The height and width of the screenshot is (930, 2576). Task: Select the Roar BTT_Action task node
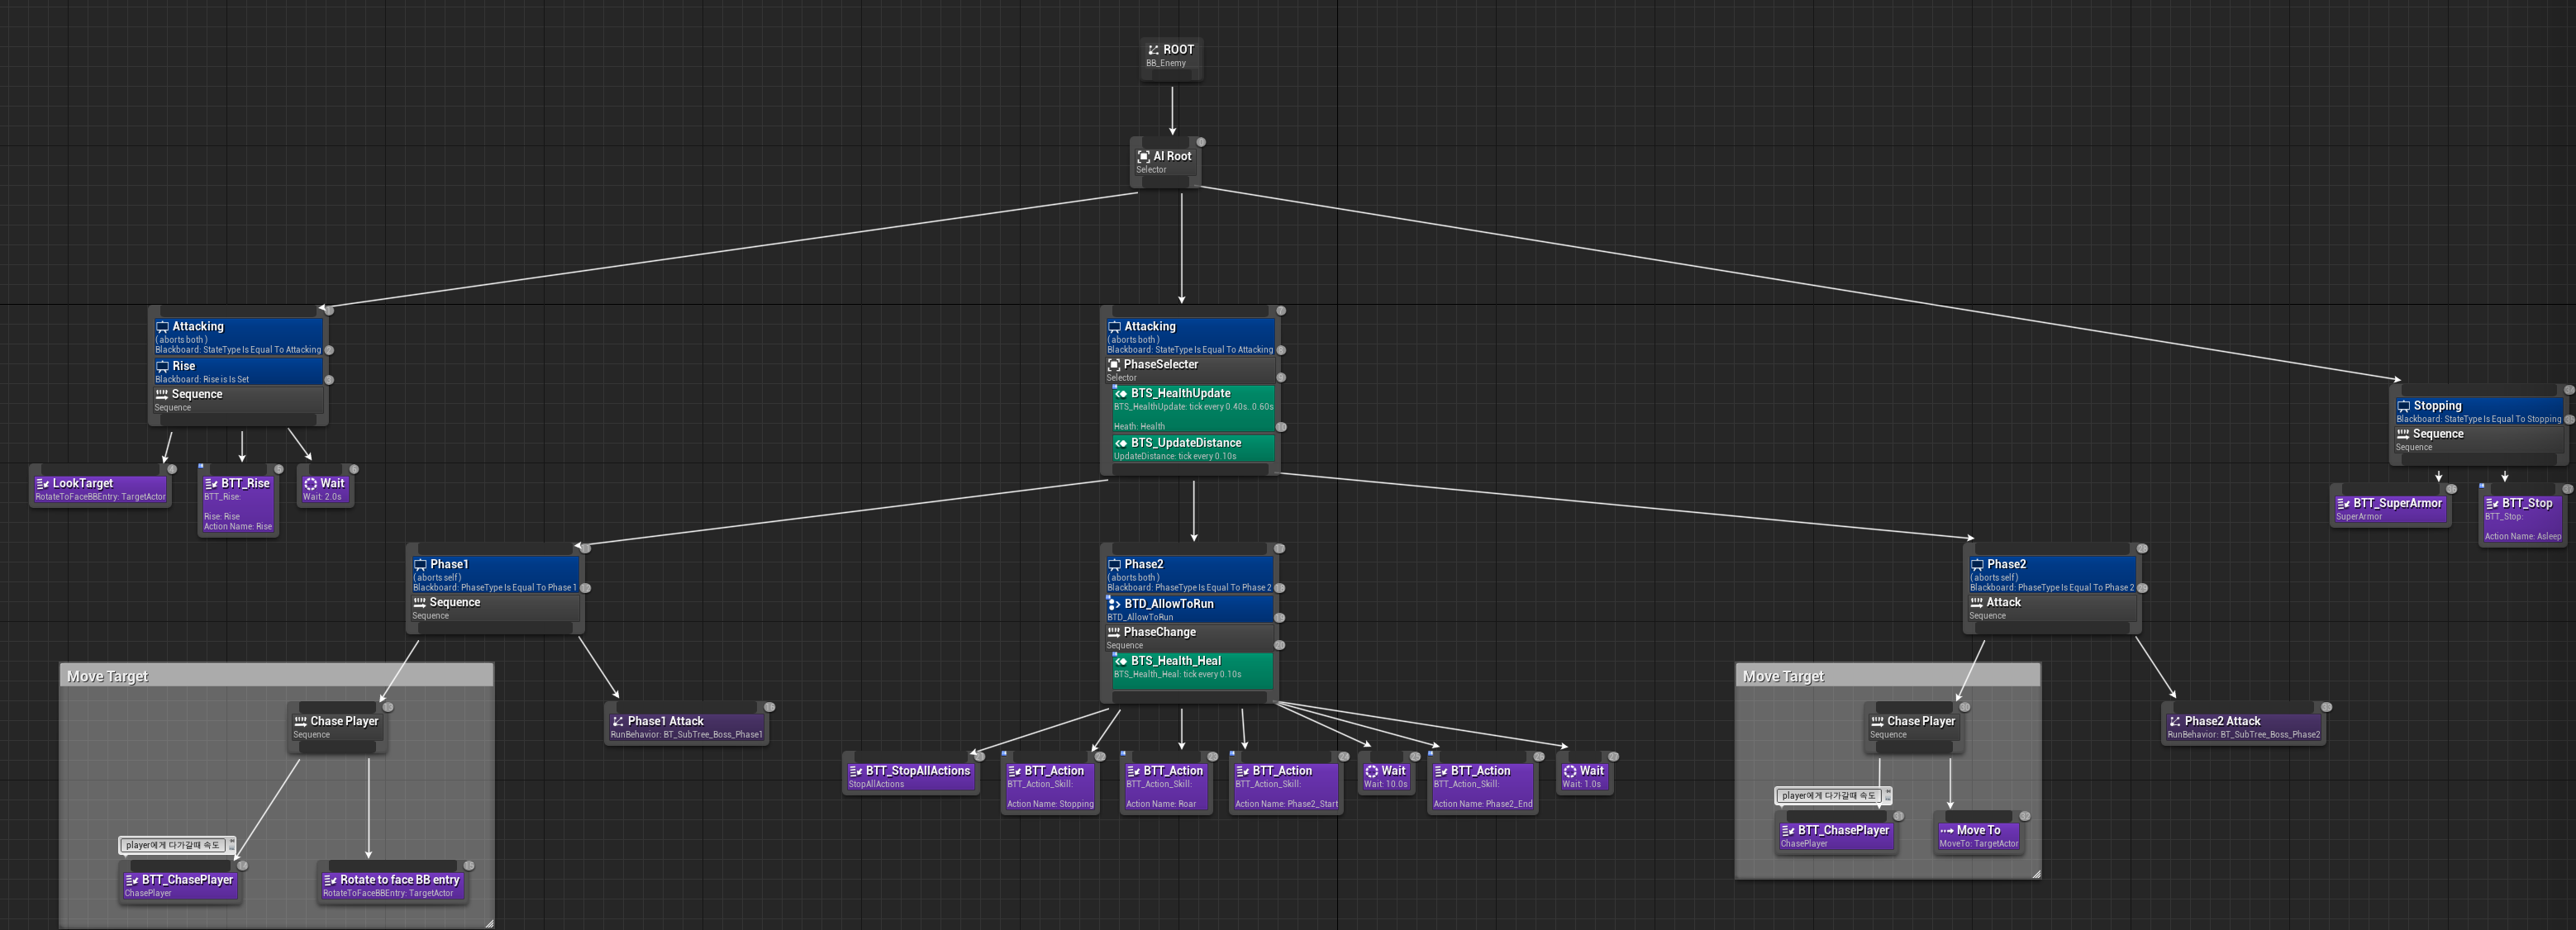pos(1165,787)
